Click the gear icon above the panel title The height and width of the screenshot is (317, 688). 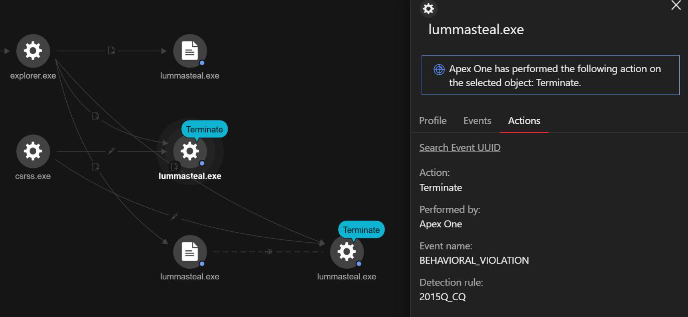pos(428,8)
